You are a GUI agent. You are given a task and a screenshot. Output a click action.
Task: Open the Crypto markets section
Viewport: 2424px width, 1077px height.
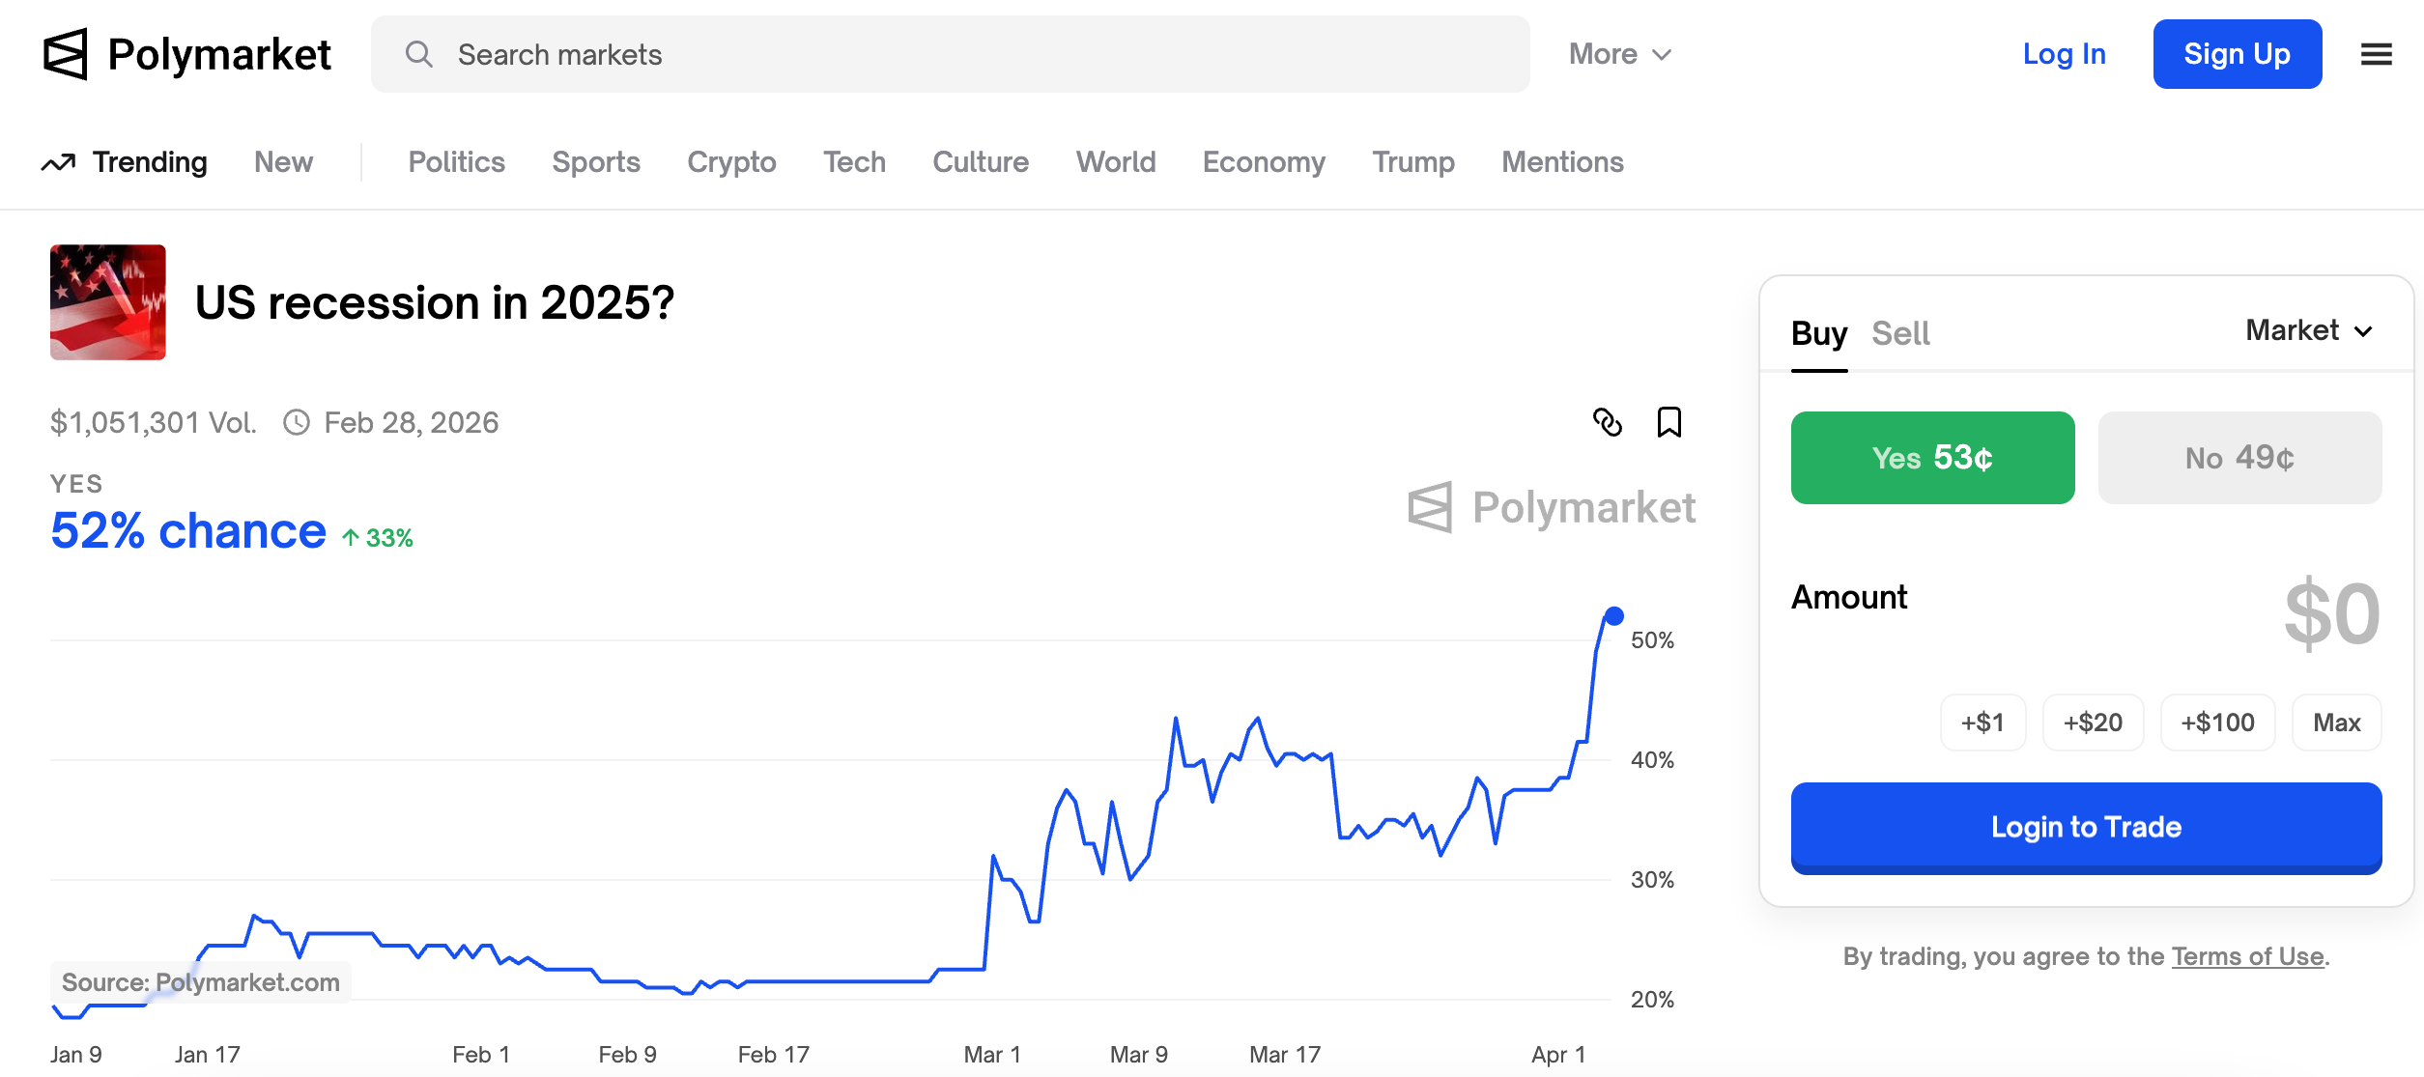730,162
